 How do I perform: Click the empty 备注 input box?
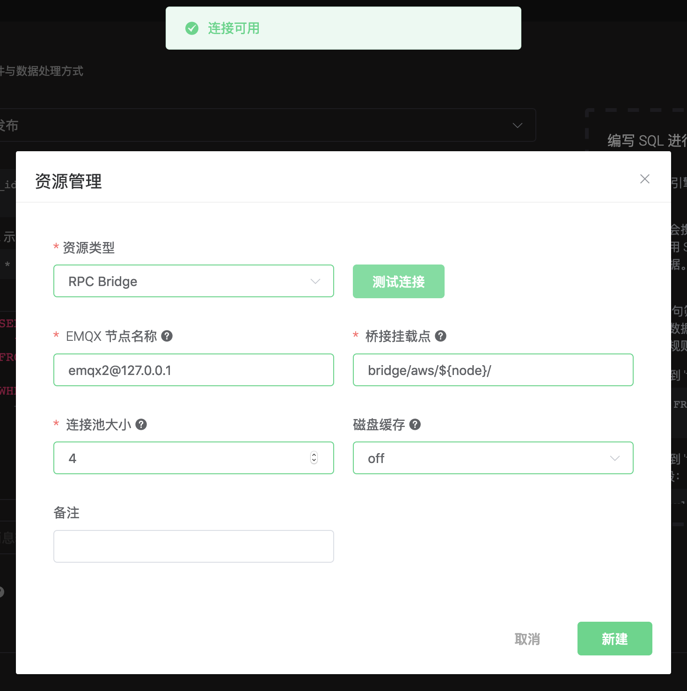(193, 546)
